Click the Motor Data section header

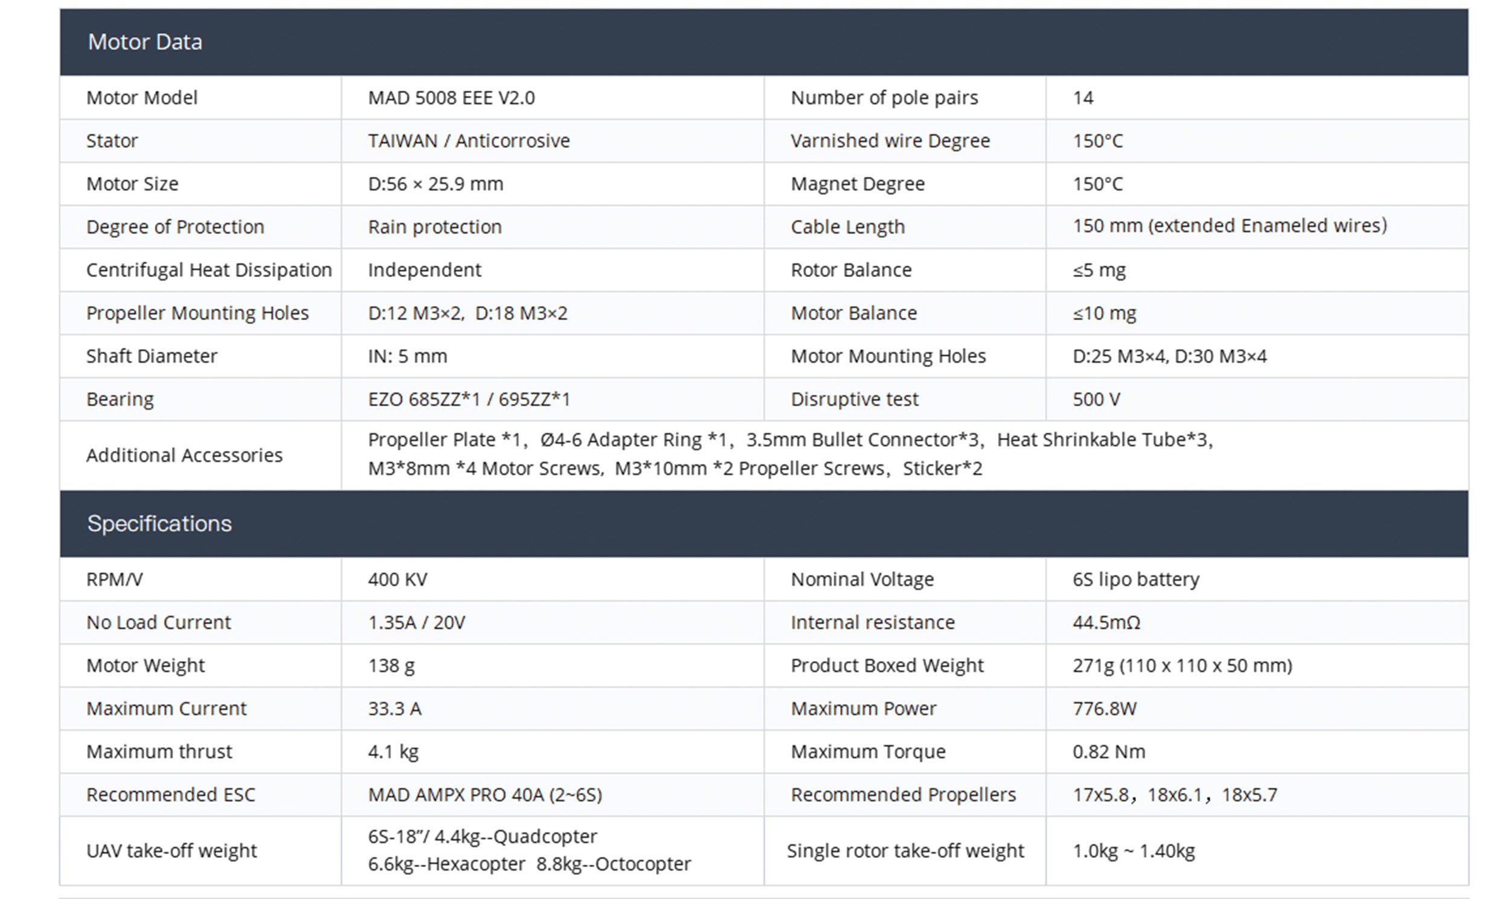145,42
